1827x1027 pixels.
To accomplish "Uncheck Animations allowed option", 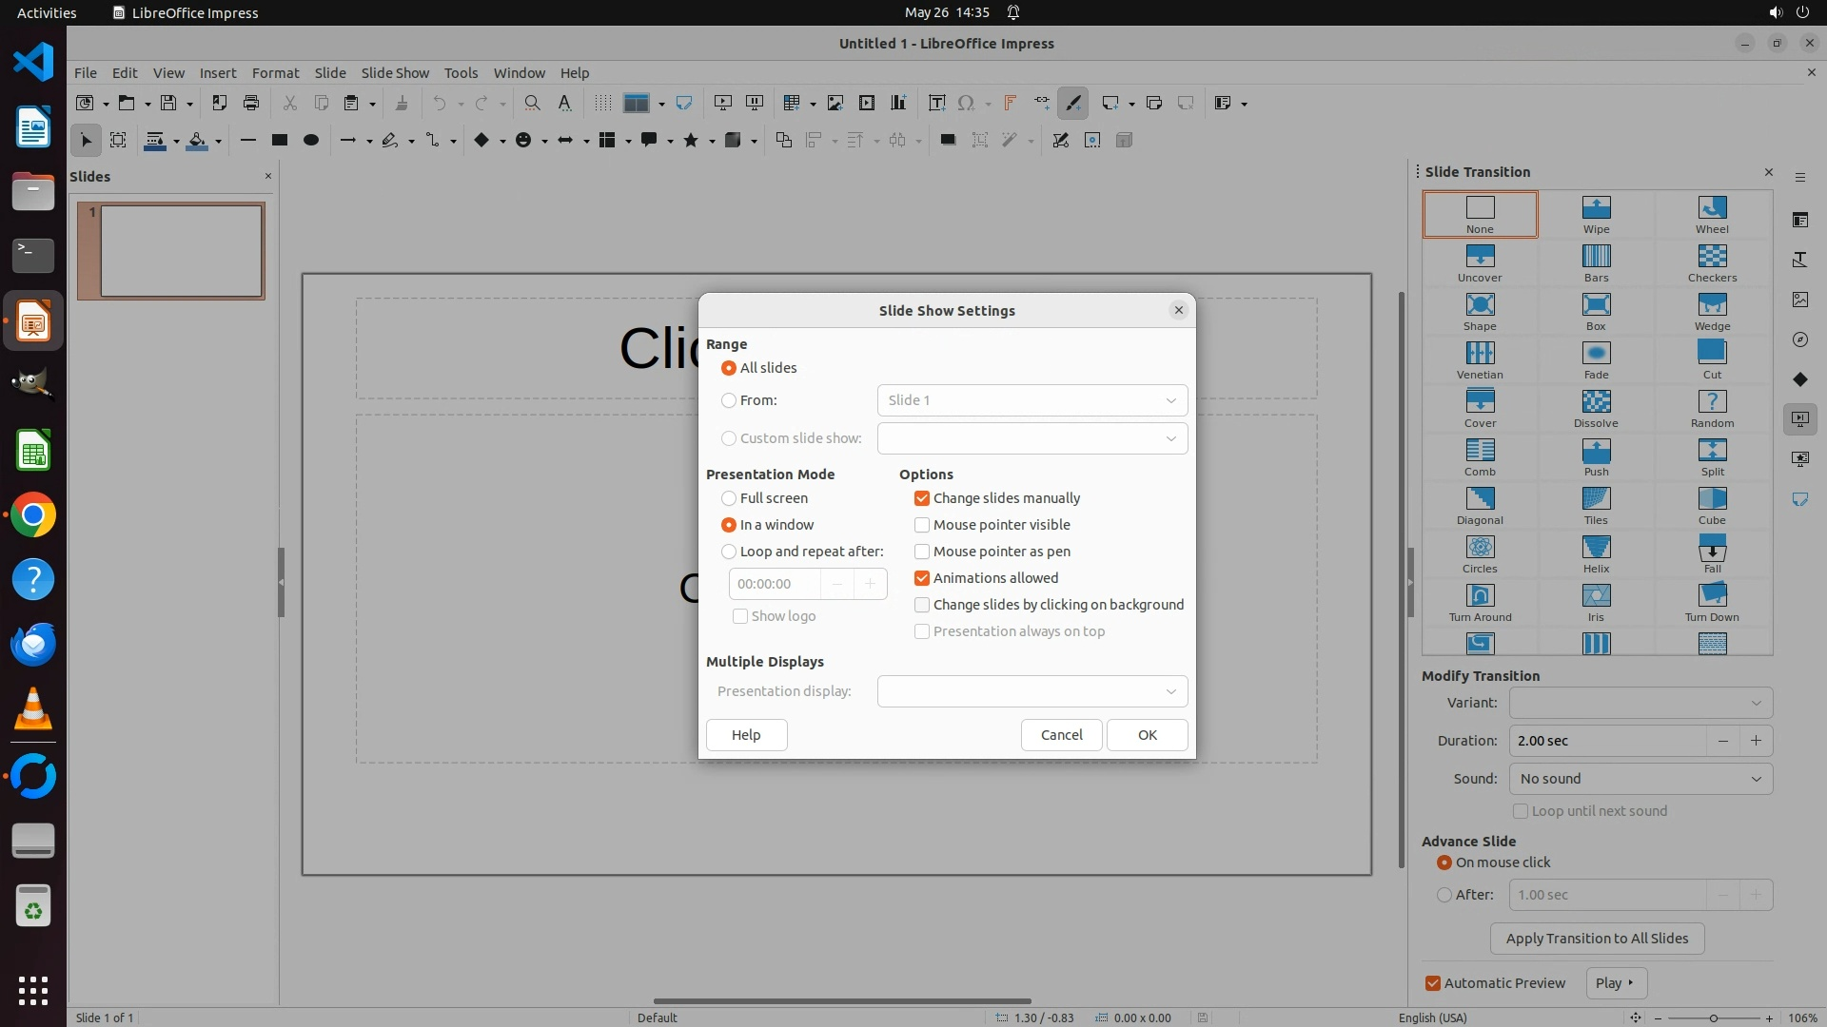I will 921,578.
